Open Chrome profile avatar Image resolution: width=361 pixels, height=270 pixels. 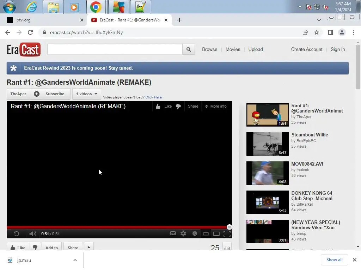342,32
